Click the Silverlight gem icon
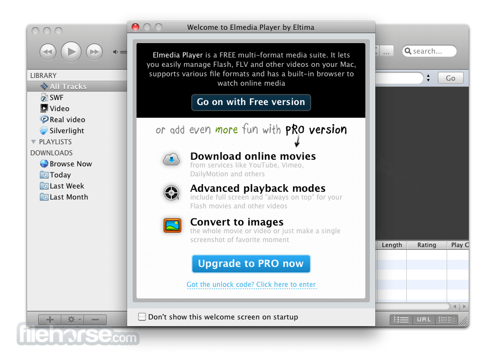The image size is (503, 362). 44,130
